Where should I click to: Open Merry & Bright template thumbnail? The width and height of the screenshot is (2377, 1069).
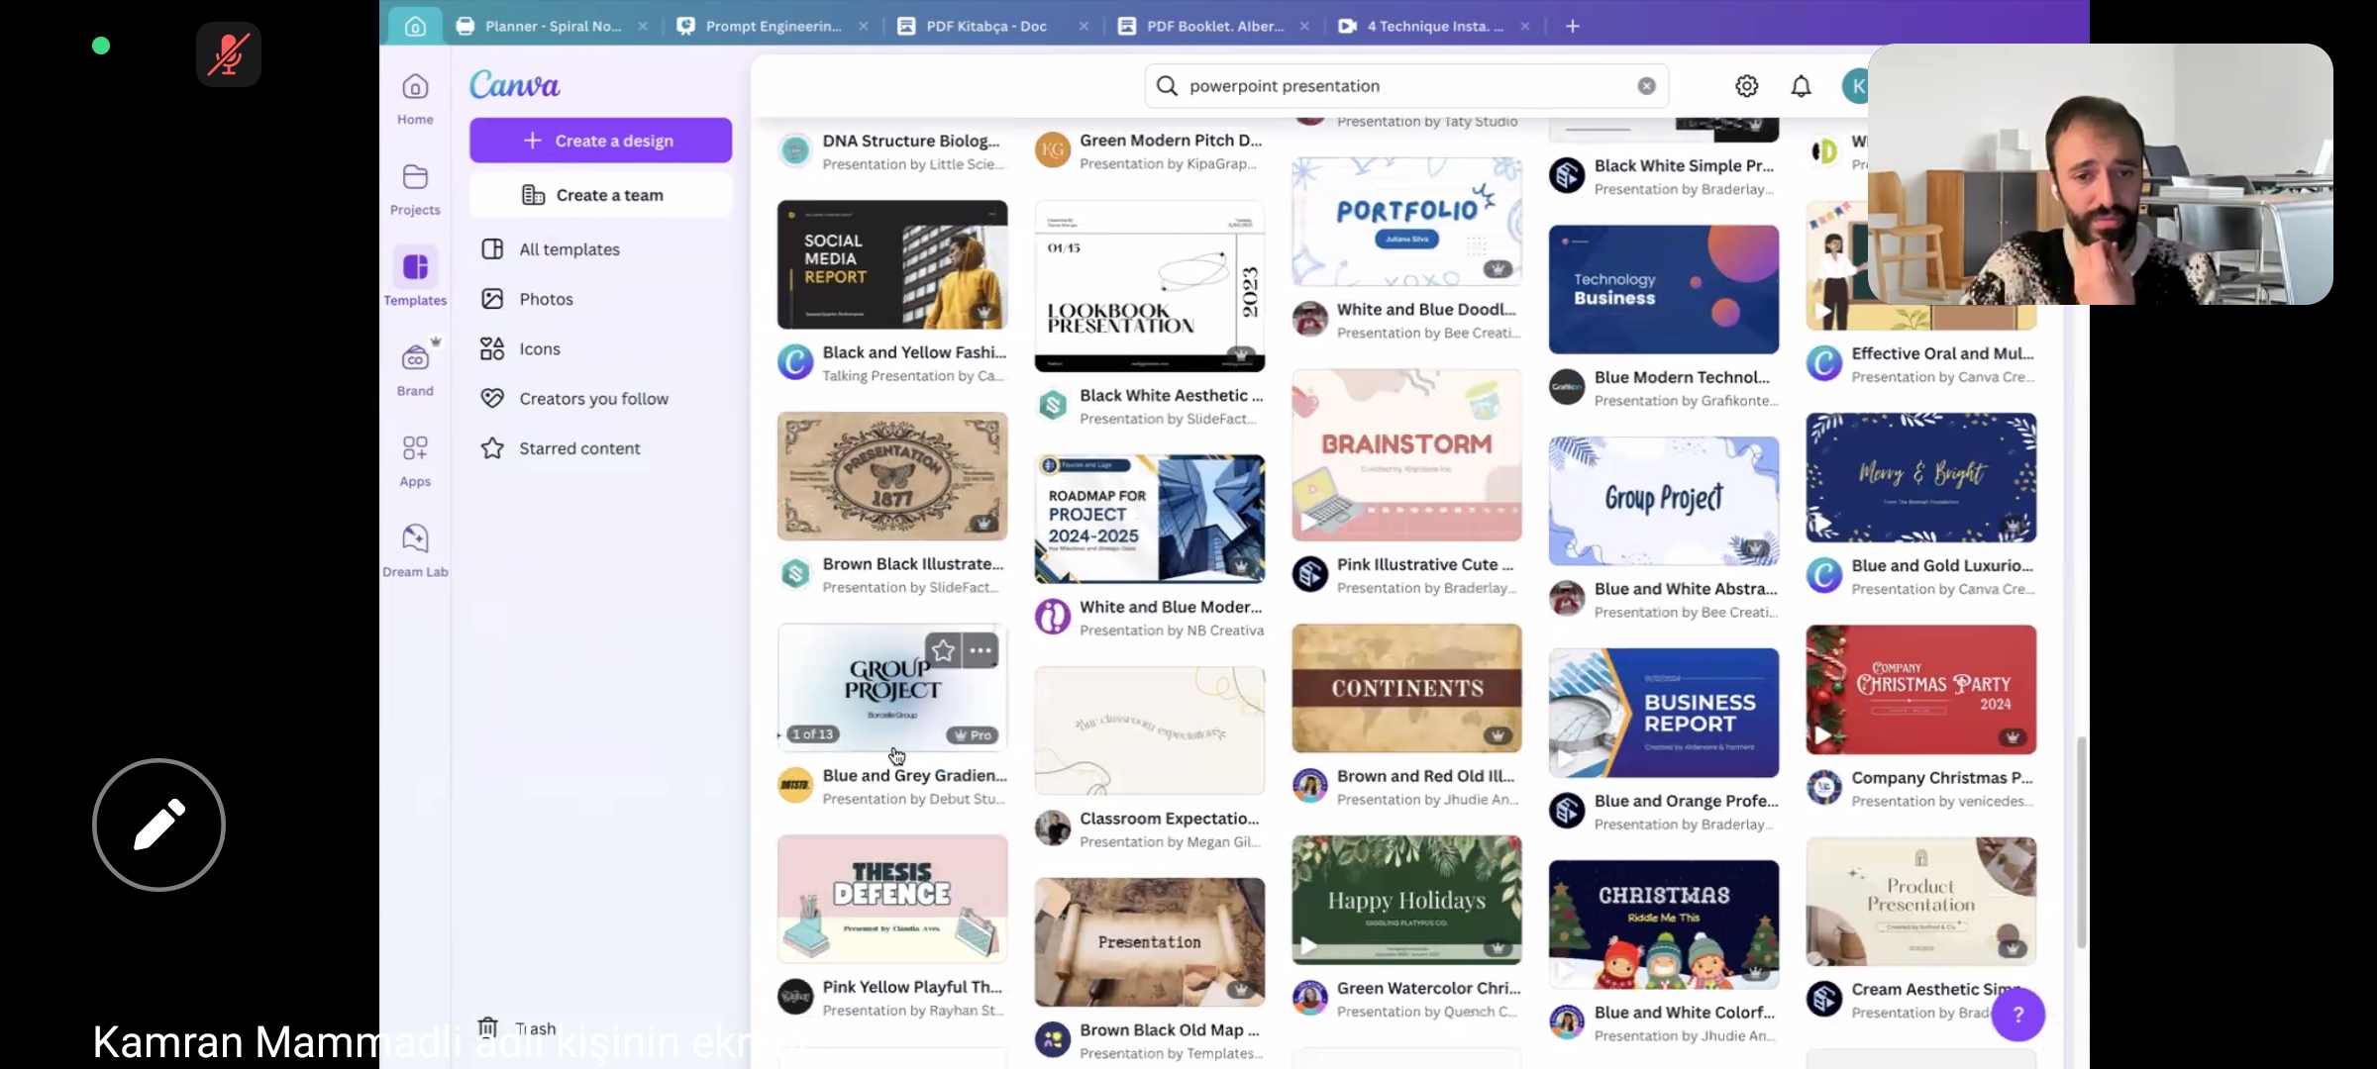coord(1921,477)
